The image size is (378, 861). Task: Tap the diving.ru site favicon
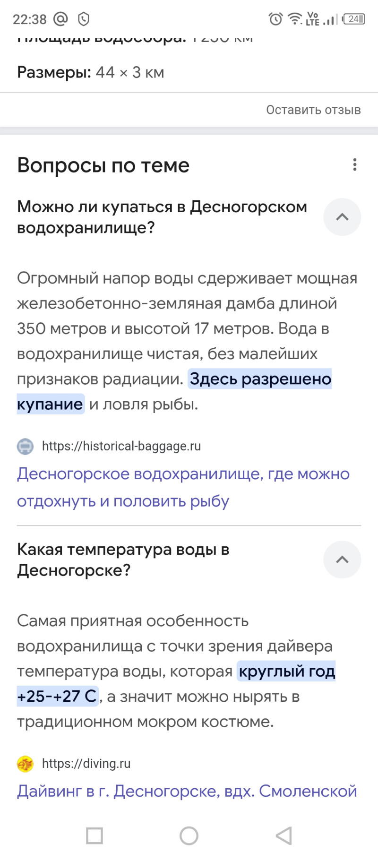coord(25,764)
